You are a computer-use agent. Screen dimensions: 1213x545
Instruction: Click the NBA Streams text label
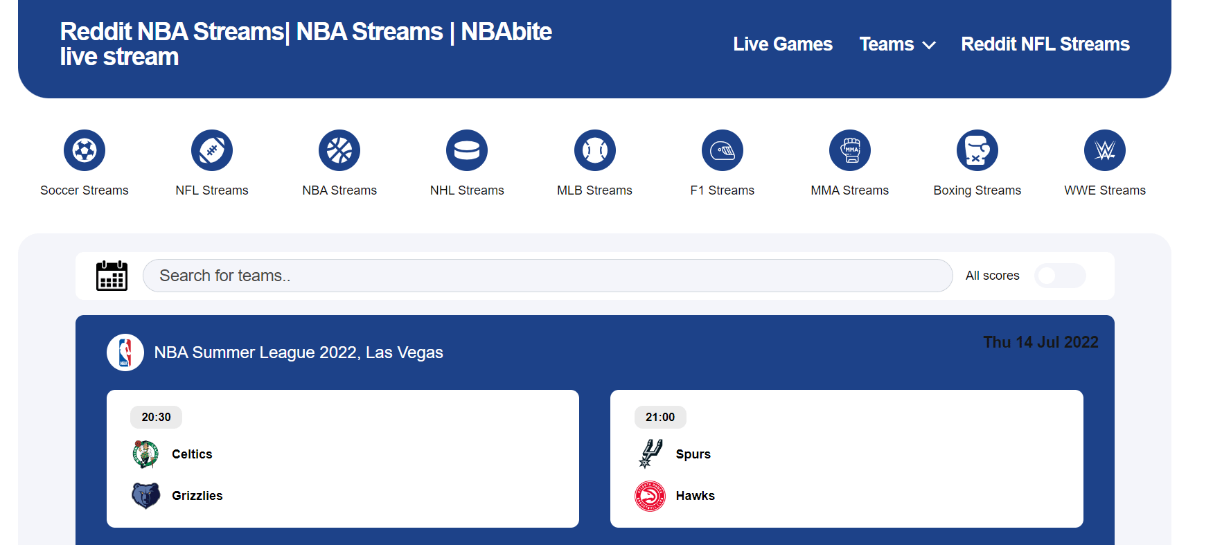pyautogui.click(x=339, y=190)
